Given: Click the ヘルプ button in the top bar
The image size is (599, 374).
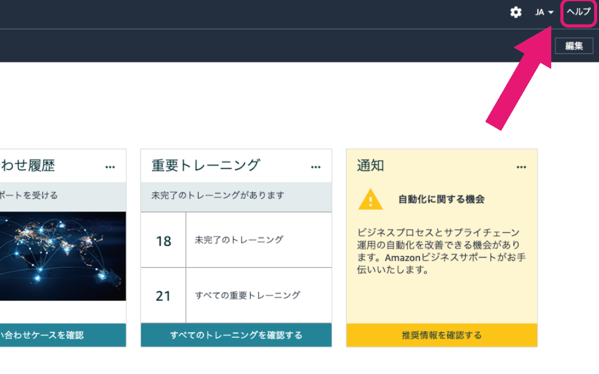Looking at the screenshot, I should click(x=577, y=12).
